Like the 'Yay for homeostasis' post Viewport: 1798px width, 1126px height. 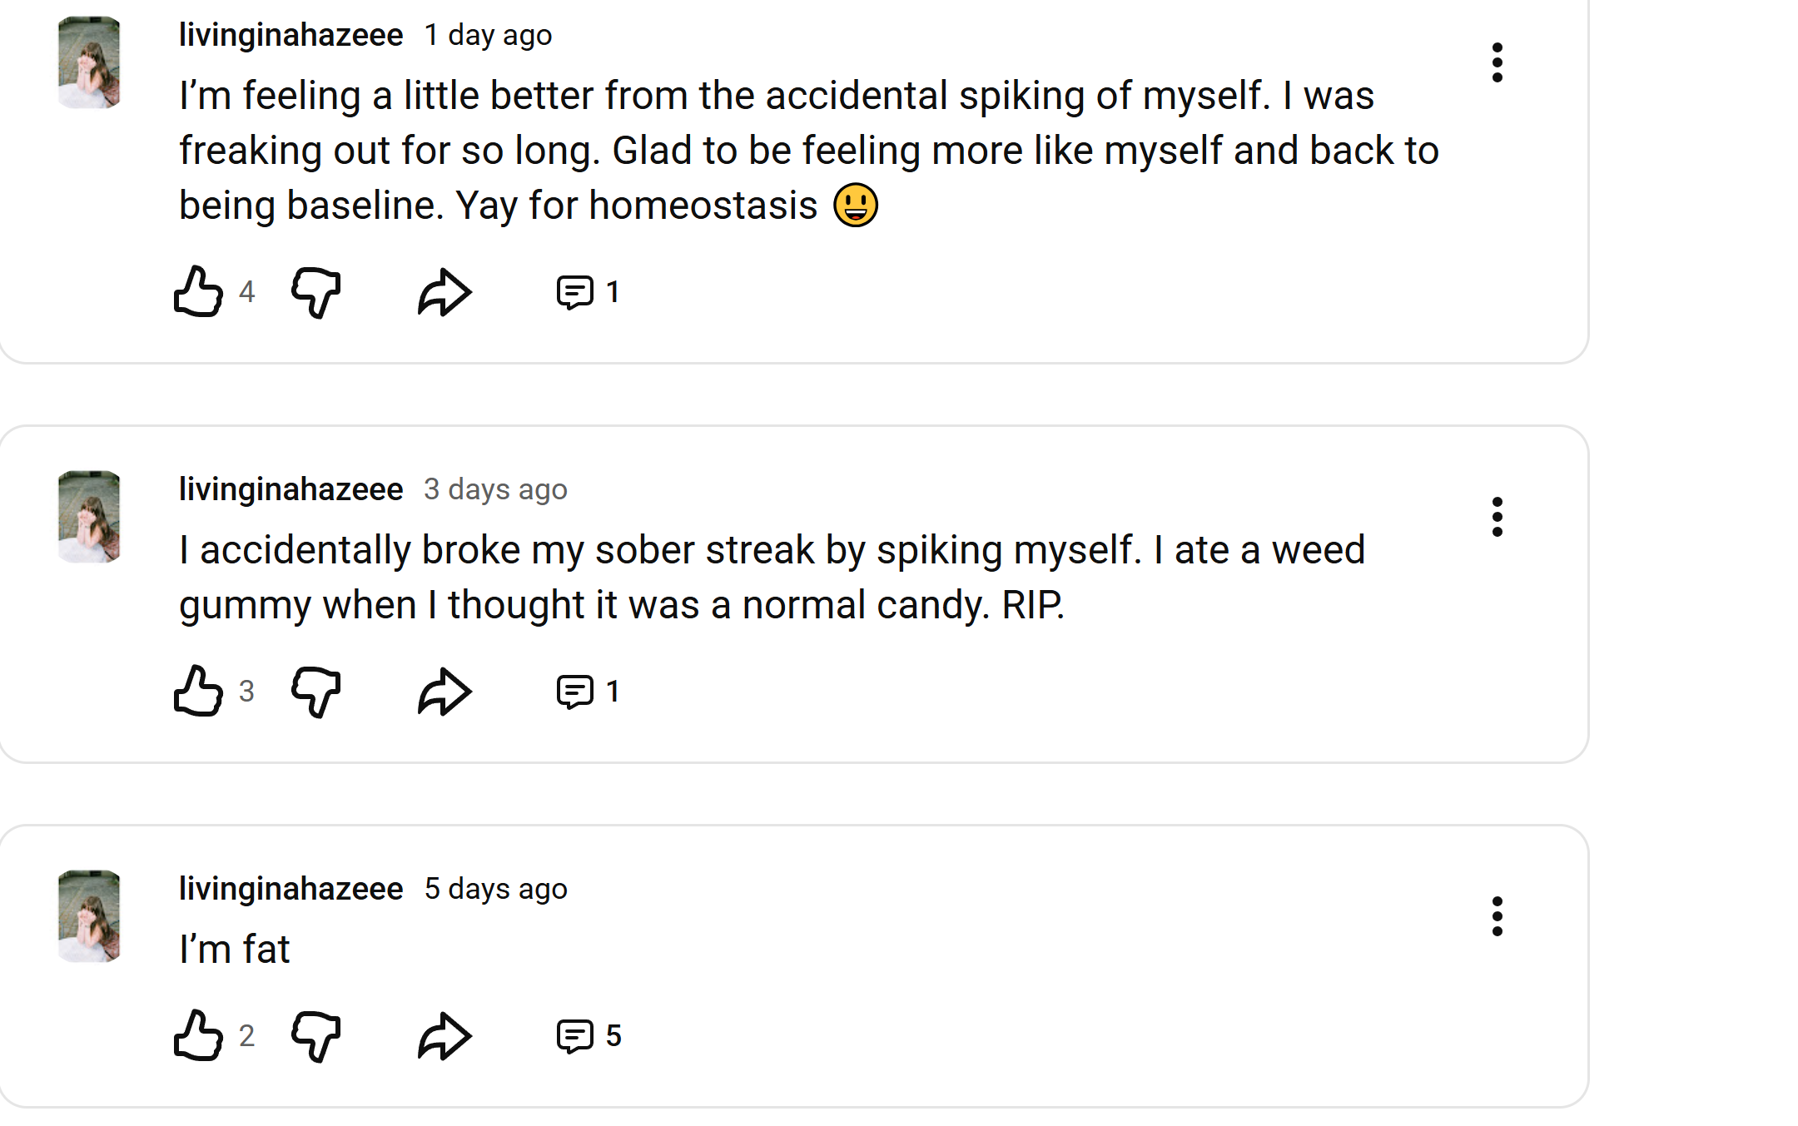pyautogui.click(x=199, y=292)
